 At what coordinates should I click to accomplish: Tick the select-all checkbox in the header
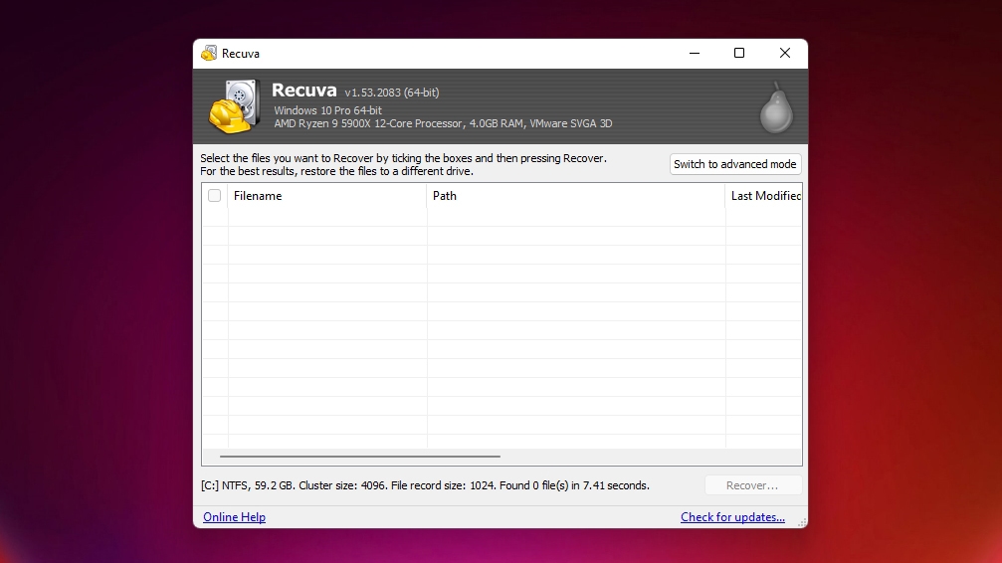[214, 196]
